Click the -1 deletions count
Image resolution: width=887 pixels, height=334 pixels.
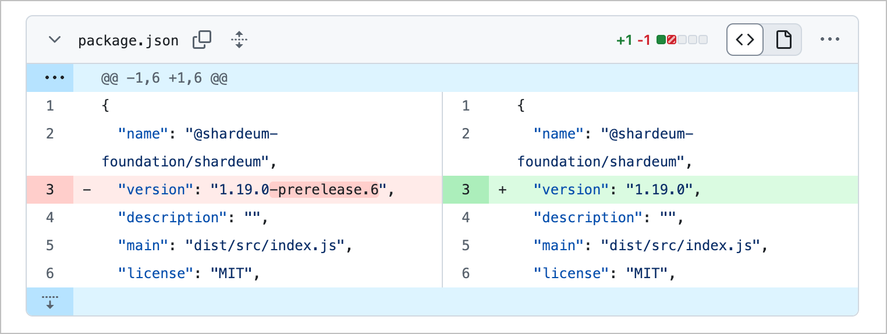(644, 40)
